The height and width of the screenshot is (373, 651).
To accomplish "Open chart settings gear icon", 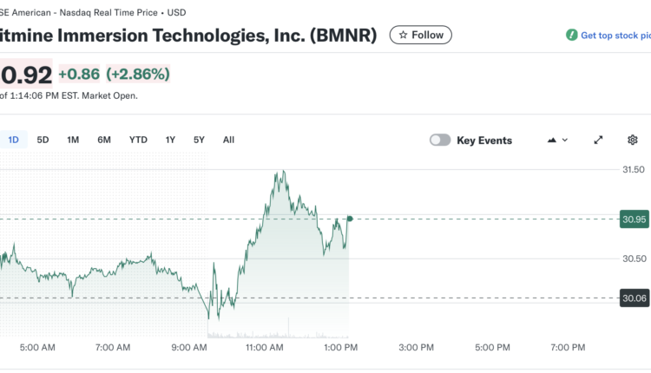I will point(633,140).
